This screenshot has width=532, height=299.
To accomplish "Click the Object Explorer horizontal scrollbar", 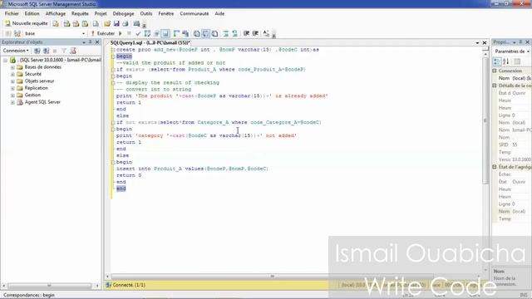I will coord(50,286).
